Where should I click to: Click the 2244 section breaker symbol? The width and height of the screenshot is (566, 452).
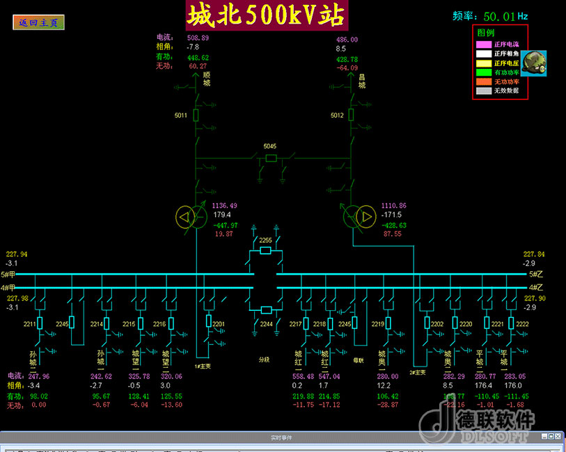pyautogui.click(x=265, y=310)
